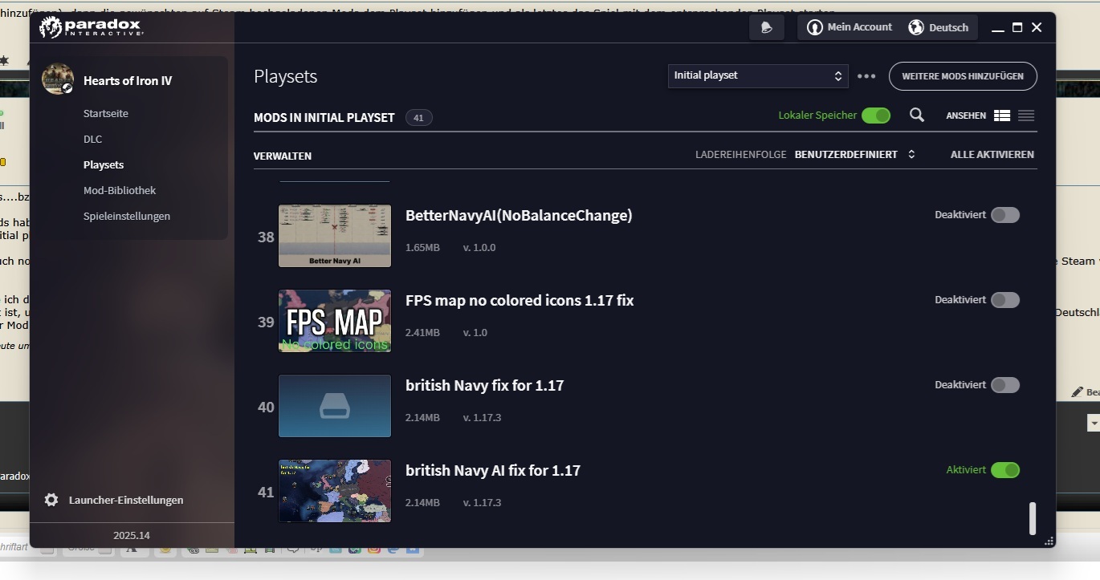
Task: Click the mod count badge 41
Action: point(419,118)
